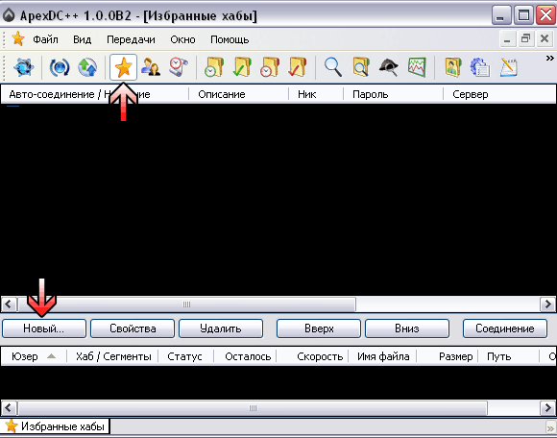Click the hub list horizontal scrollbar thumb
Screen dimensions: 557x438
tap(186, 304)
